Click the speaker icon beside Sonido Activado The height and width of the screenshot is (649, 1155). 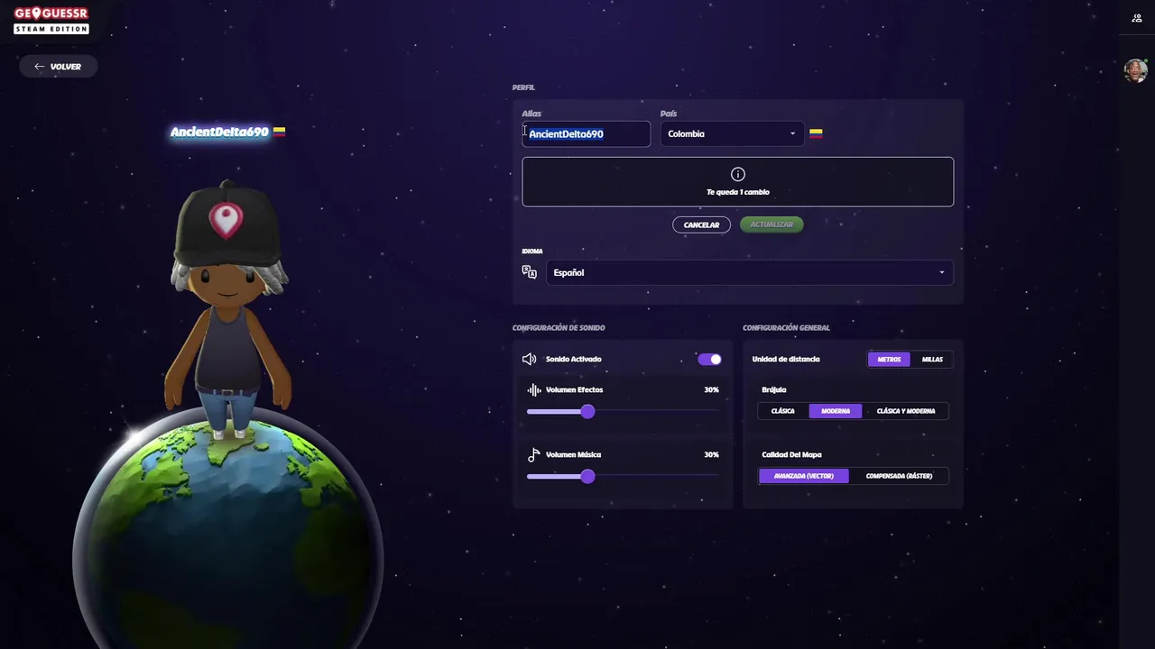(x=530, y=359)
